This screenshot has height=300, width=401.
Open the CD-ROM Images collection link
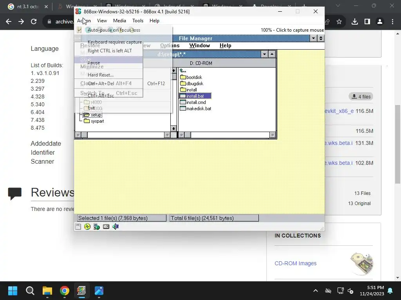[x=295, y=263]
